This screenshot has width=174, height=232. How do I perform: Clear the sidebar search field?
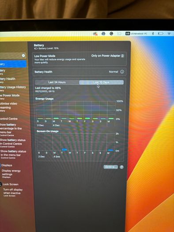(23, 56)
